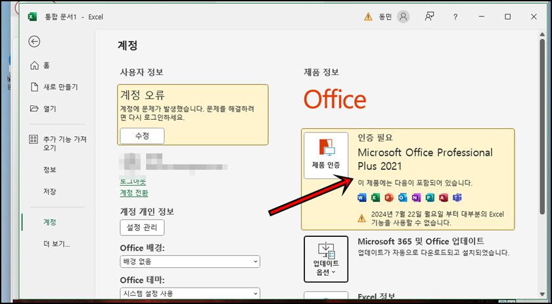Open 추가 기능 가져오기
The width and height of the screenshot is (552, 304).
pyautogui.click(x=58, y=143)
